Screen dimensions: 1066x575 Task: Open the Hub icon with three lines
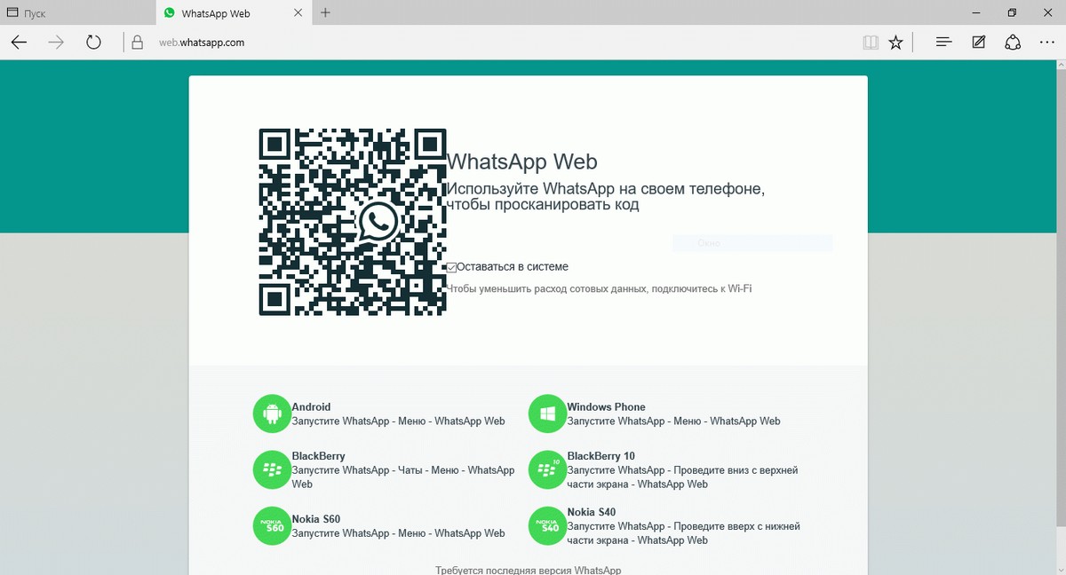(944, 42)
